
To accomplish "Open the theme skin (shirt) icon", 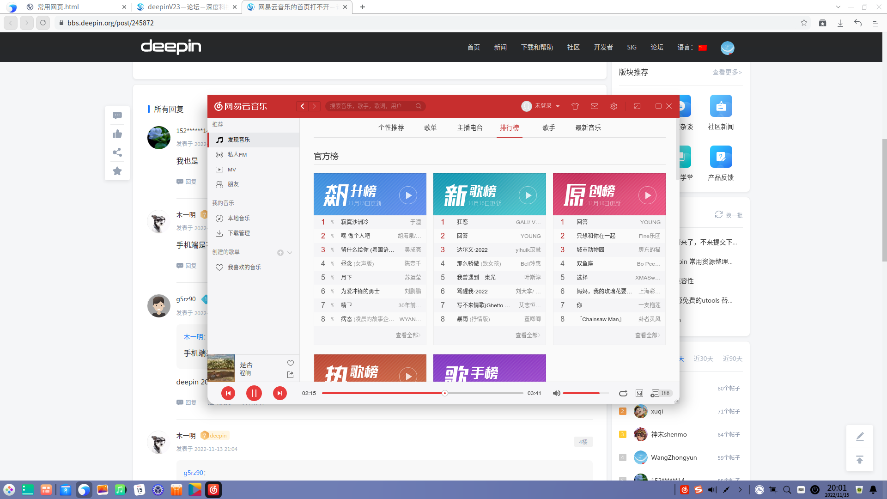I will pos(575,106).
